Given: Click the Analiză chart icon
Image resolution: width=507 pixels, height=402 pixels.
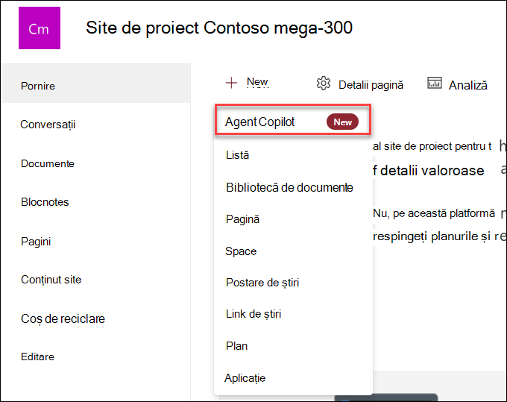Looking at the screenshot, I should [434, 83].
